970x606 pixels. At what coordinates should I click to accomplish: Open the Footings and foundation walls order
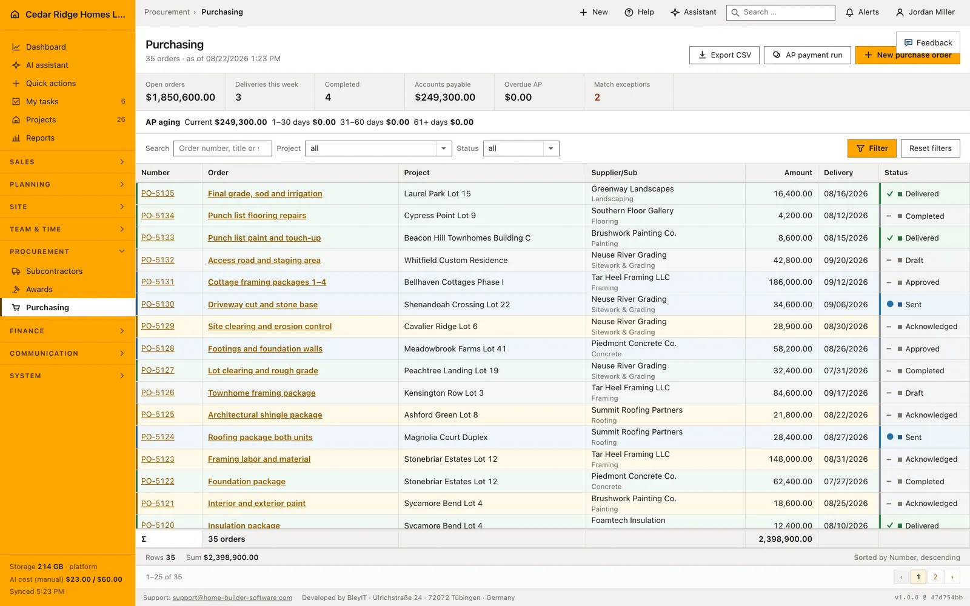coord(265,349)
